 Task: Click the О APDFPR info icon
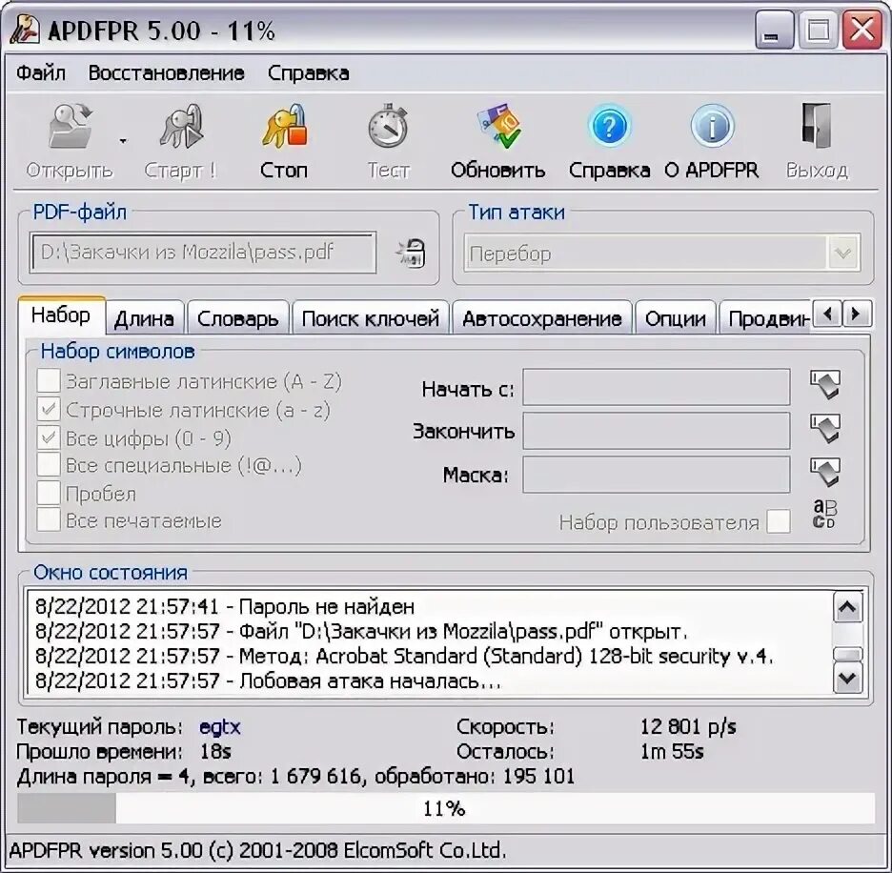713,126
